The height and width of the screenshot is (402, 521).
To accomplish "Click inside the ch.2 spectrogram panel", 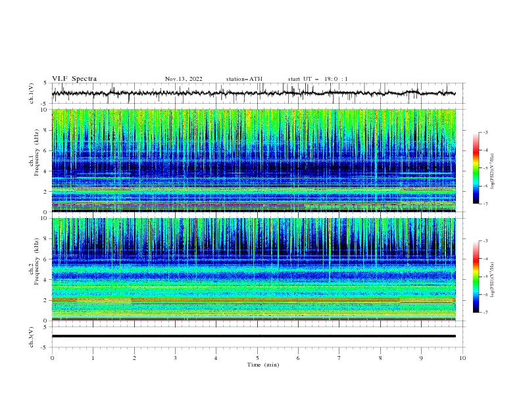I will [254, 269].
